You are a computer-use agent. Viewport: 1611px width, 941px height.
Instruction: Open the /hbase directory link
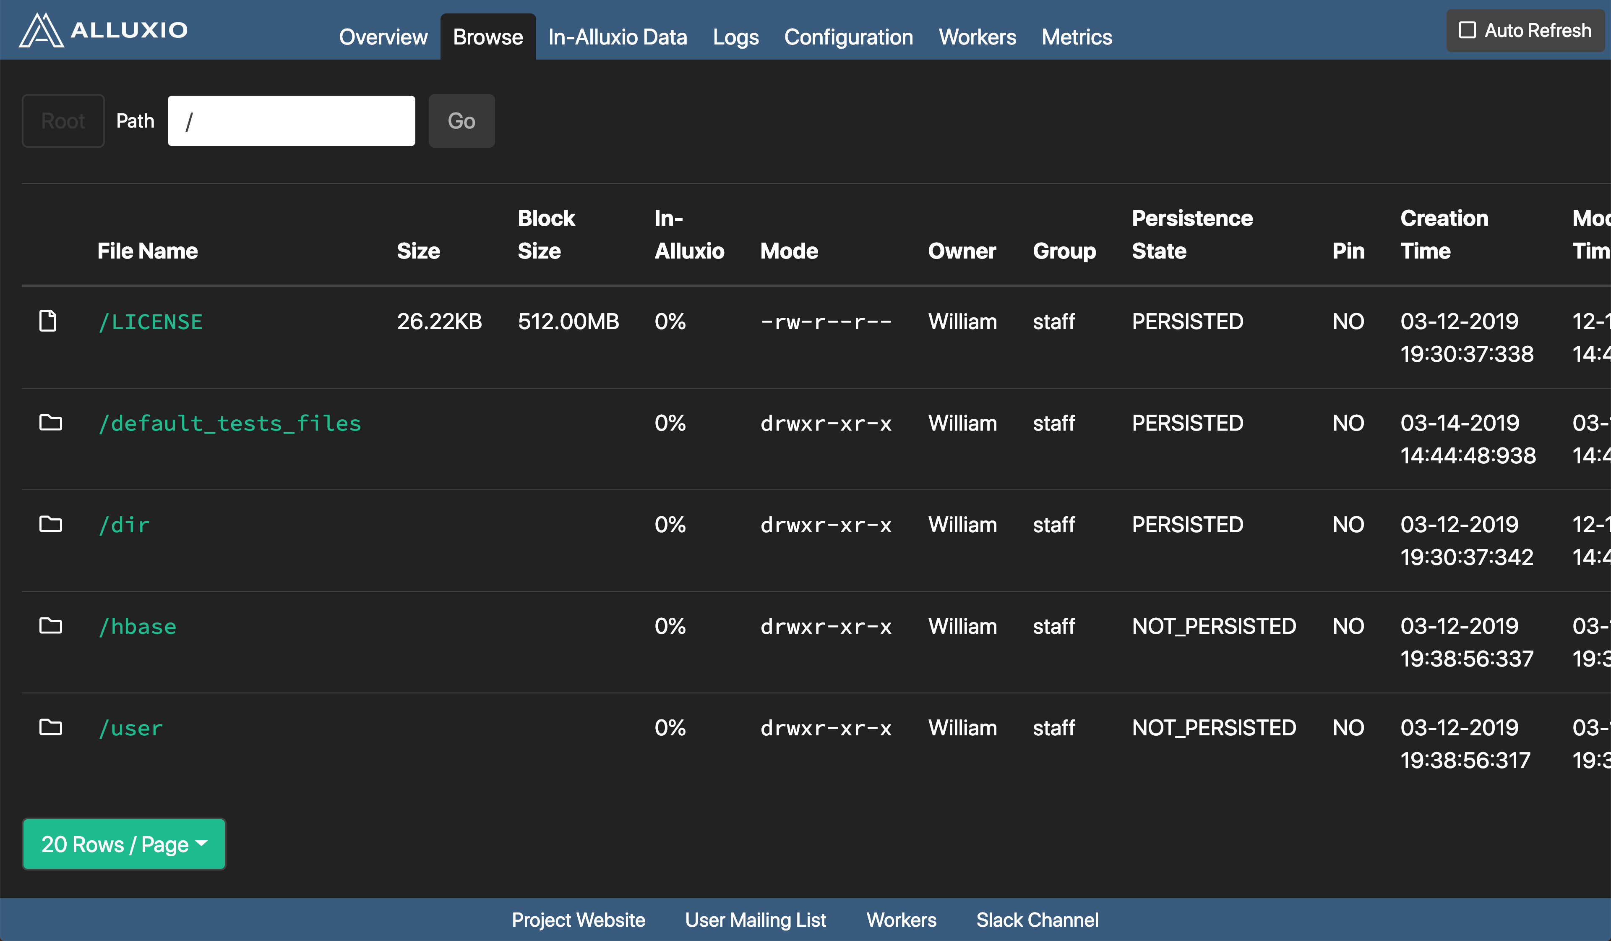138,626
